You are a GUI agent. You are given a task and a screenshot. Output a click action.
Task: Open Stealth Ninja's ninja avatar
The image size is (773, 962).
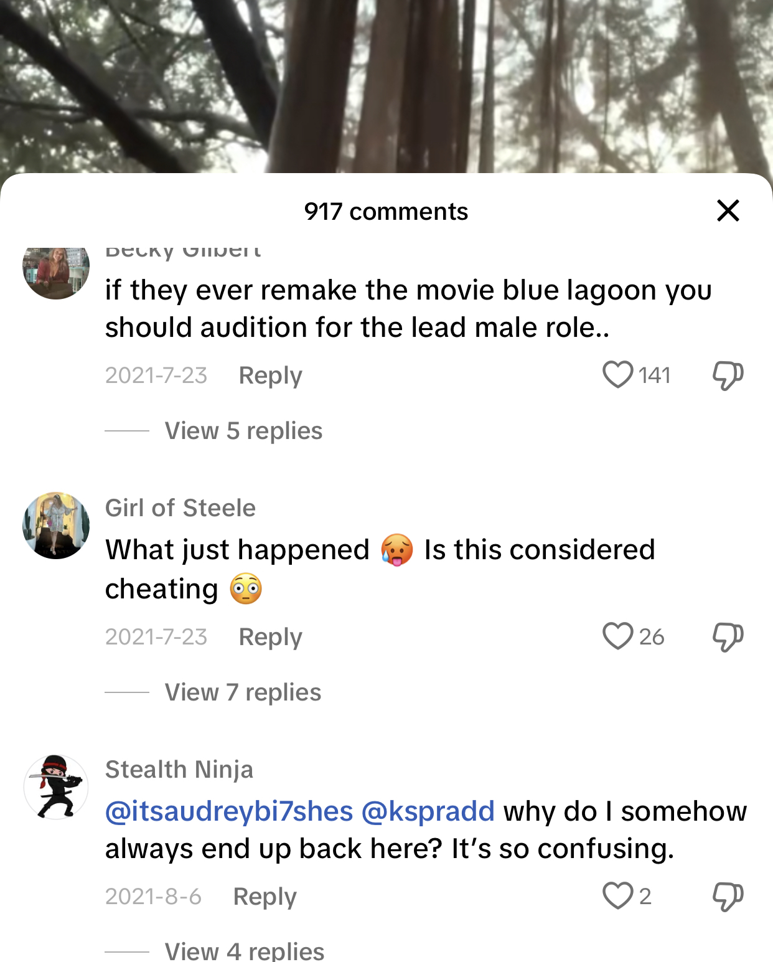(x=56, y=787)
